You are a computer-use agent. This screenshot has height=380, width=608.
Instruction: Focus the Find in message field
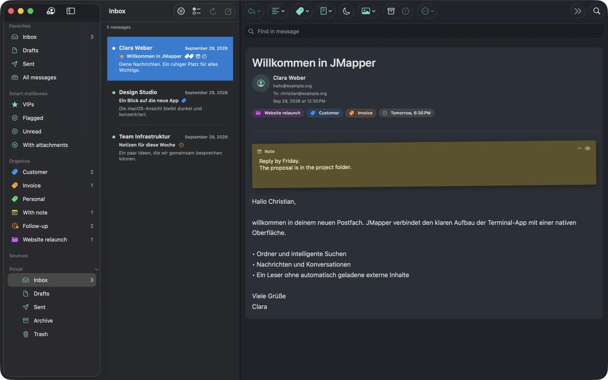click(x=424, y=31)
